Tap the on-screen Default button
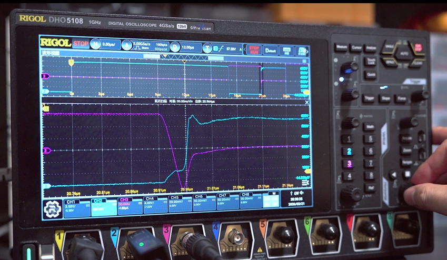This screenshot has height=260, width=447. coord(270,51)
